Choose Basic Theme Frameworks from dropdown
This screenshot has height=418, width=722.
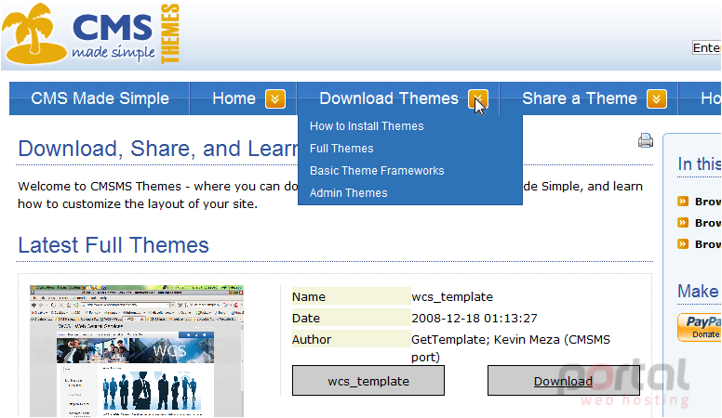click(377, 171)
